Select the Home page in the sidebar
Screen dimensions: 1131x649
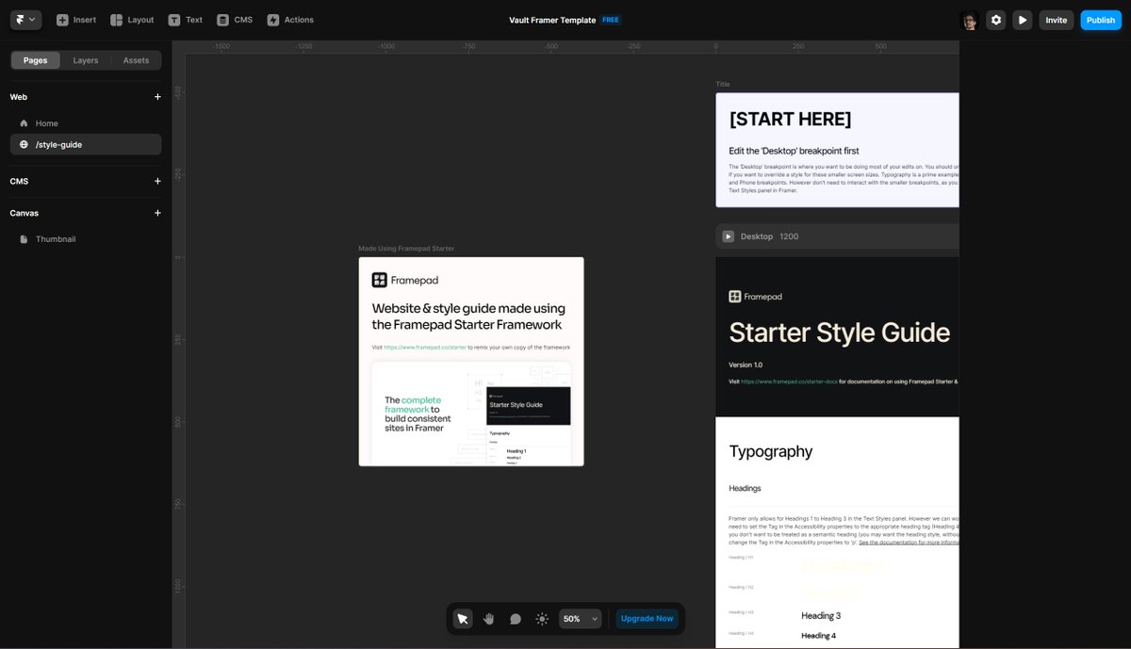pos(46,122)
